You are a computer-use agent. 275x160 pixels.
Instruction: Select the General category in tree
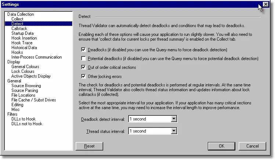(x=14, y=81)
